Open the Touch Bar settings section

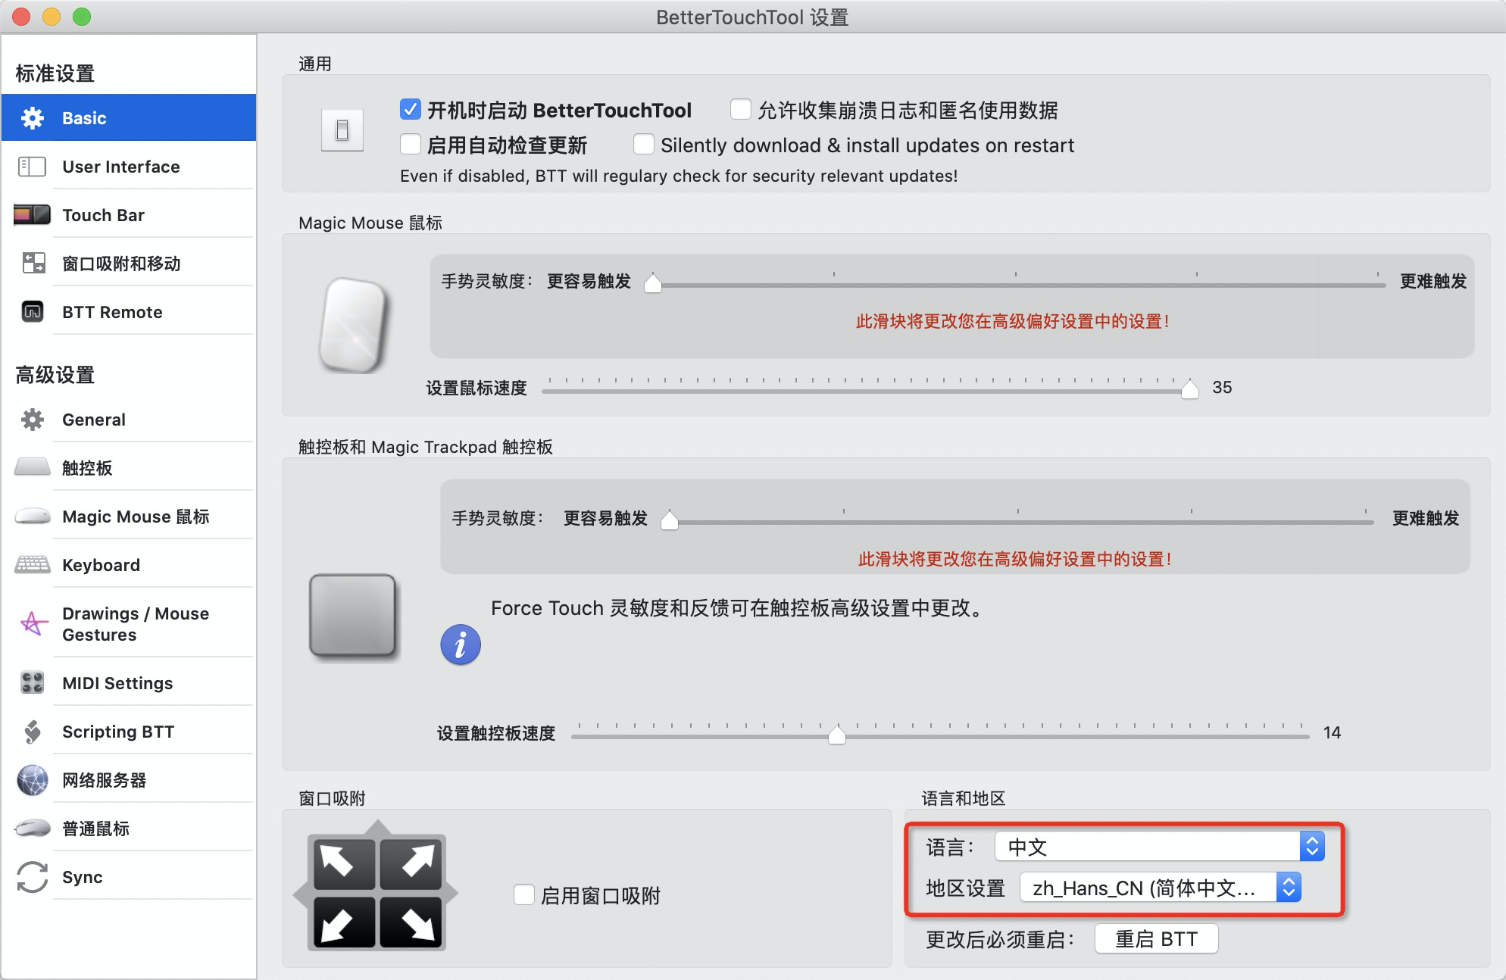(102, 214)
